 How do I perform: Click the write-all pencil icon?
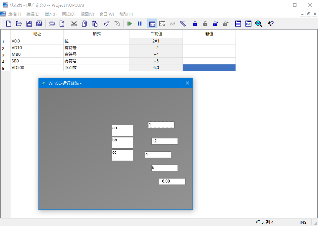click(x=183, y=24)
